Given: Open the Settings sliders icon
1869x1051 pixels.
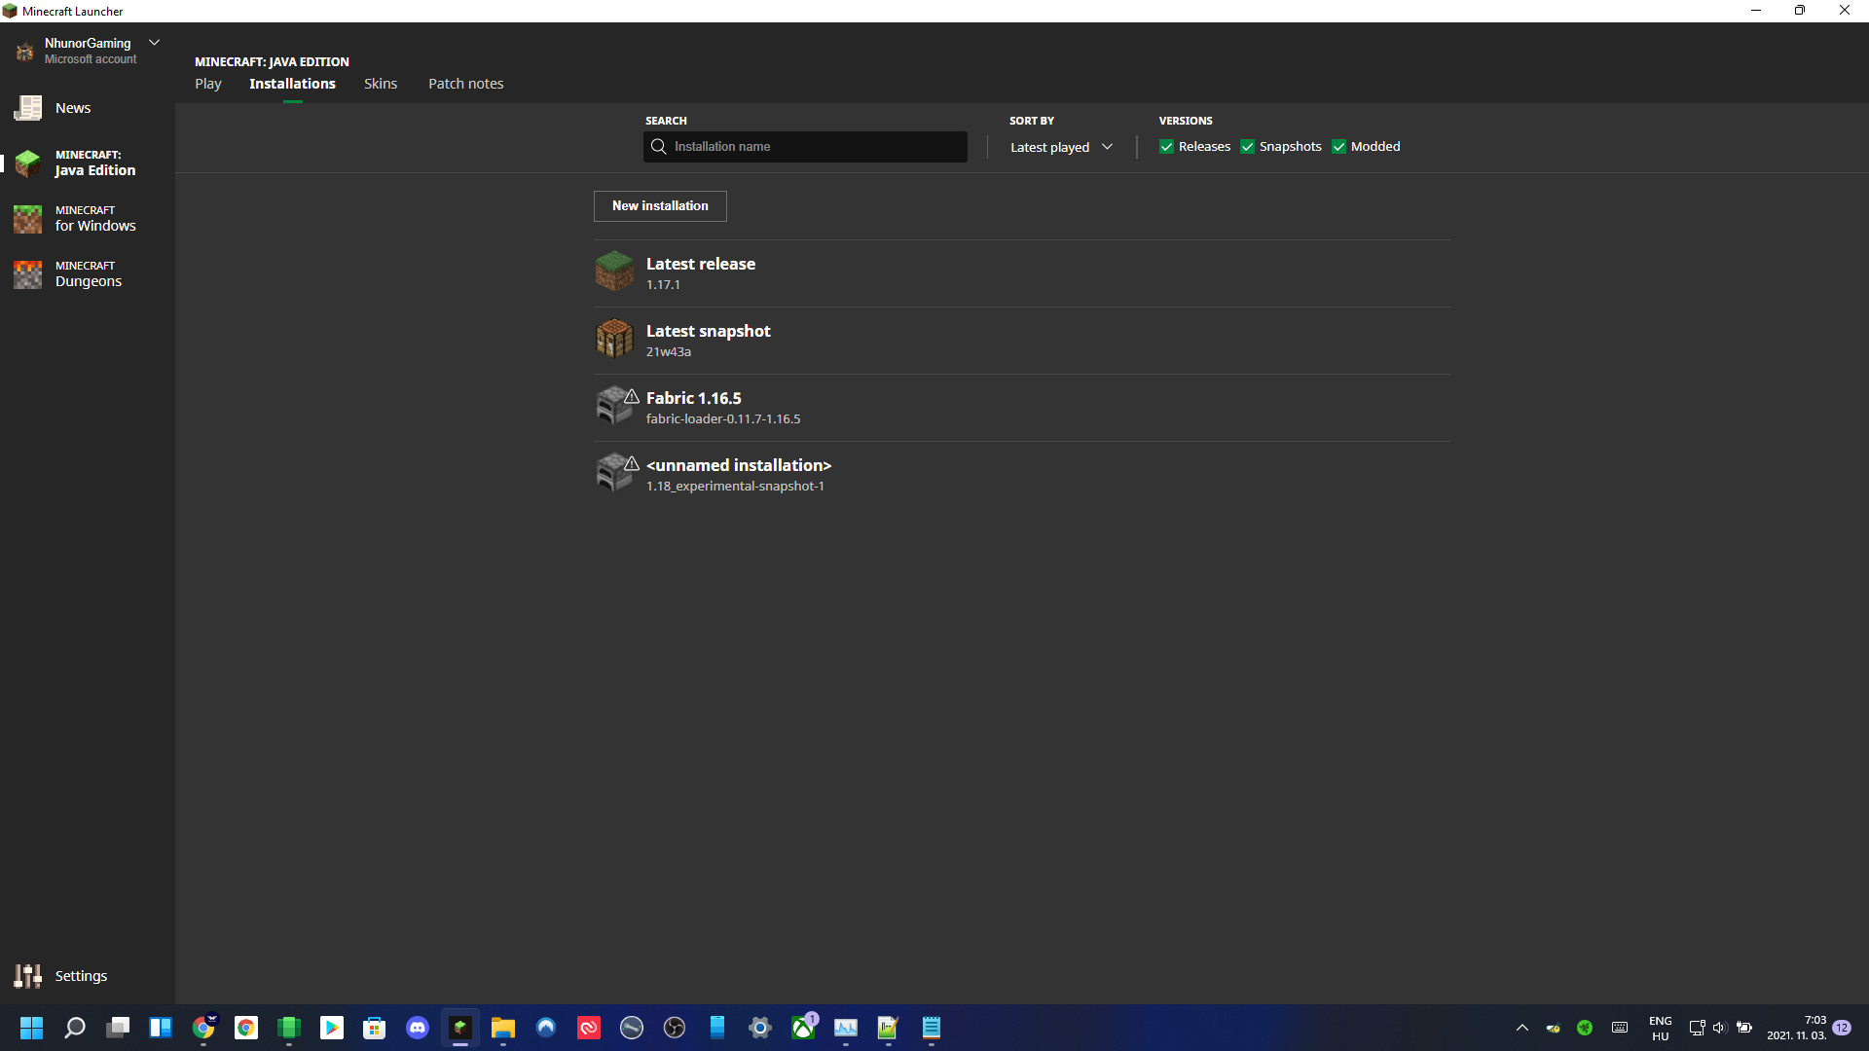Looking at the screenshot, I should tap(28, 975).
